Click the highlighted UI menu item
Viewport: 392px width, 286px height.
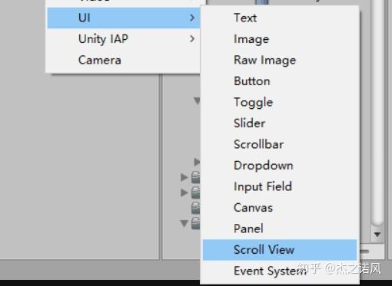click(x=124, y=18)
